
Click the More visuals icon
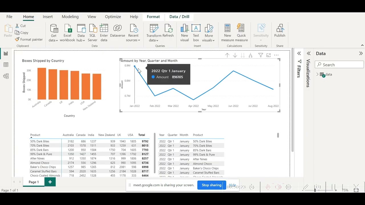coord(209,28)
